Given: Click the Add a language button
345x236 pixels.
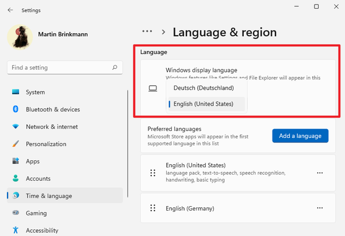Looking at the screenshot, I should (x=300, y=136).
